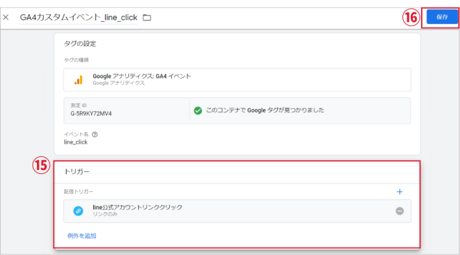Select the Google アナリティクス: GA4 イベント tag type
The width and height of the screenshot is (460, 255).
[142, 76]
